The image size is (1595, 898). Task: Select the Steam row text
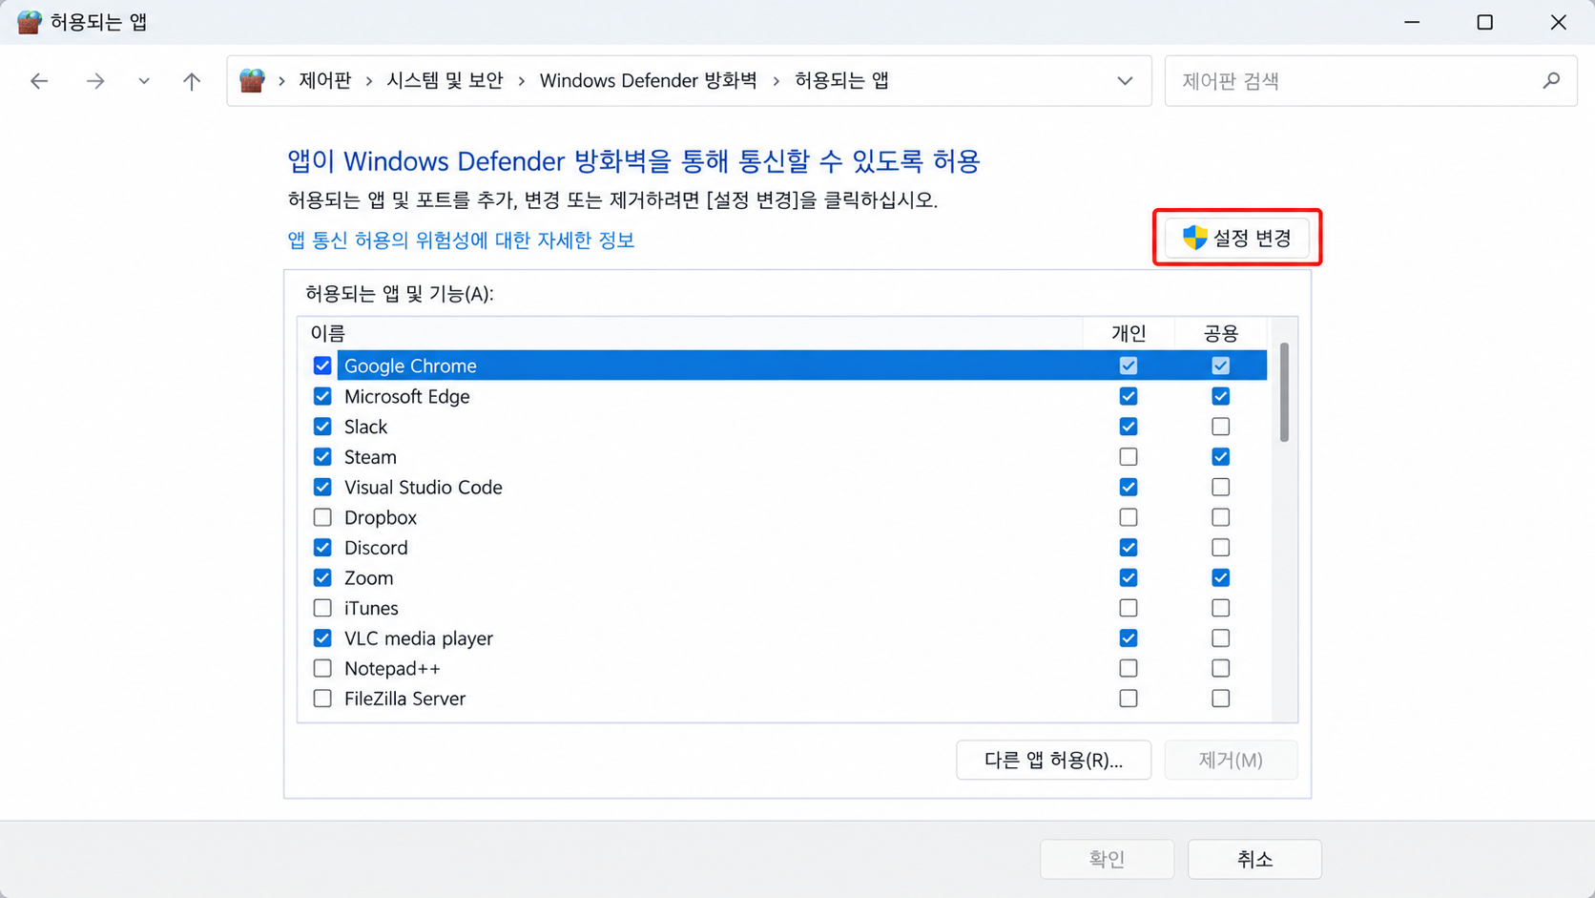pos(370,457)
